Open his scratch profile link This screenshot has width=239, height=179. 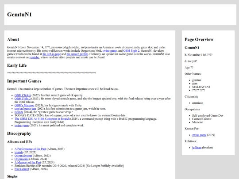click(x=77, y=54)
